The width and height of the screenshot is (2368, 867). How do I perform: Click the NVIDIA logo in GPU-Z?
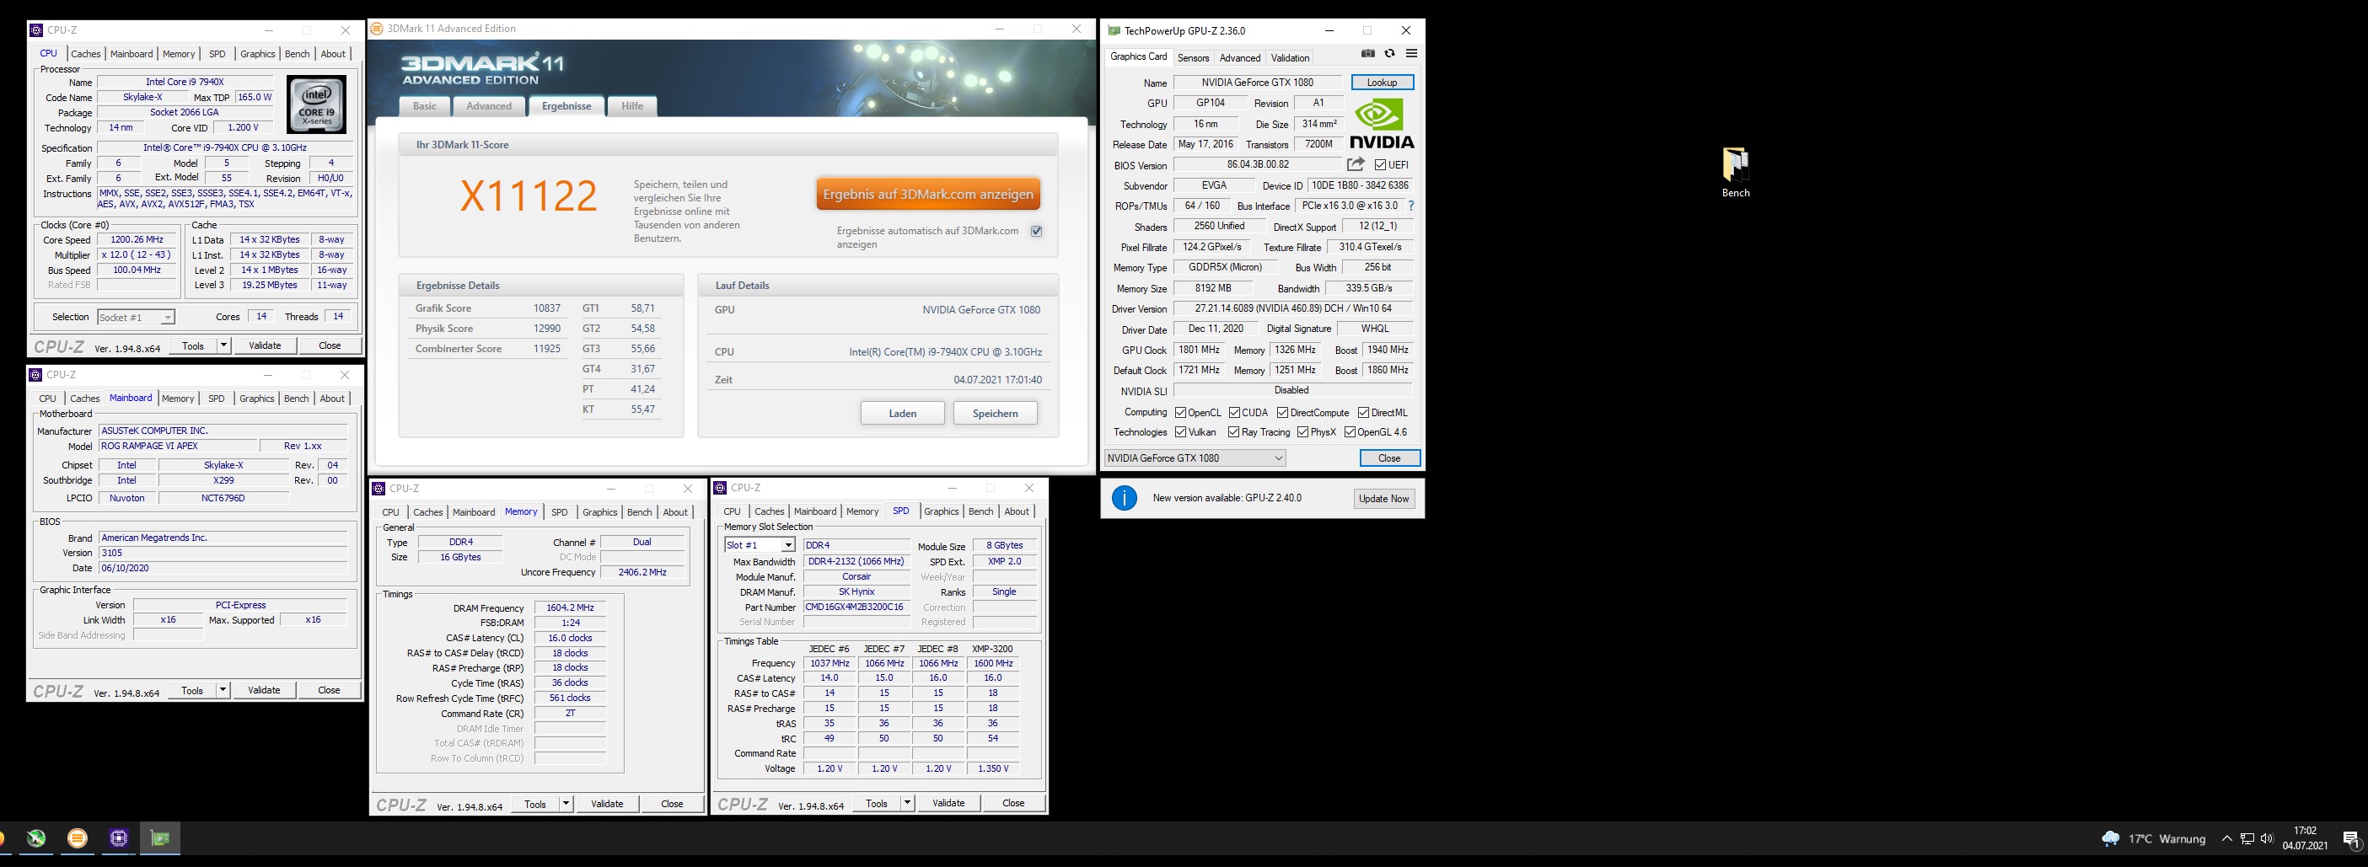pos(1382,124)
